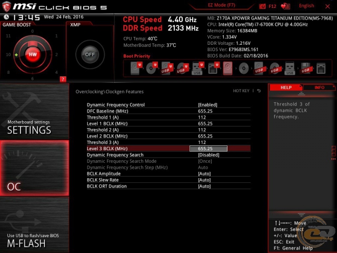The height and width of the screenshot is (253, 337).
Task: Select the UEFI USB key boot icon
Action: [197, 69]
